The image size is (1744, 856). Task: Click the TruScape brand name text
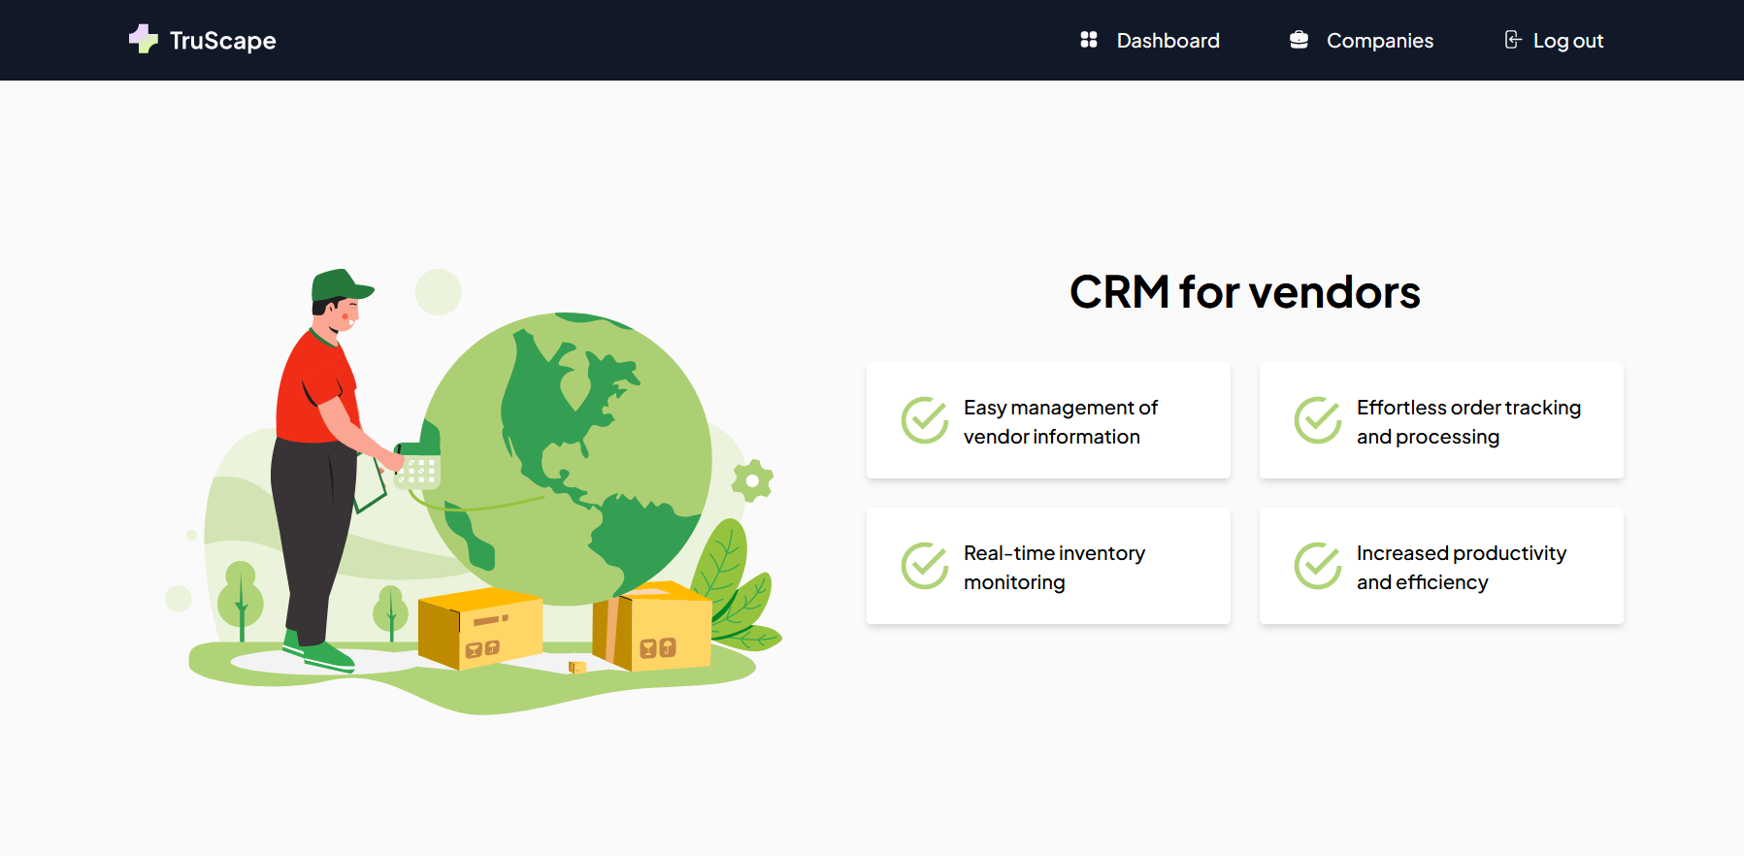[222, 41]
